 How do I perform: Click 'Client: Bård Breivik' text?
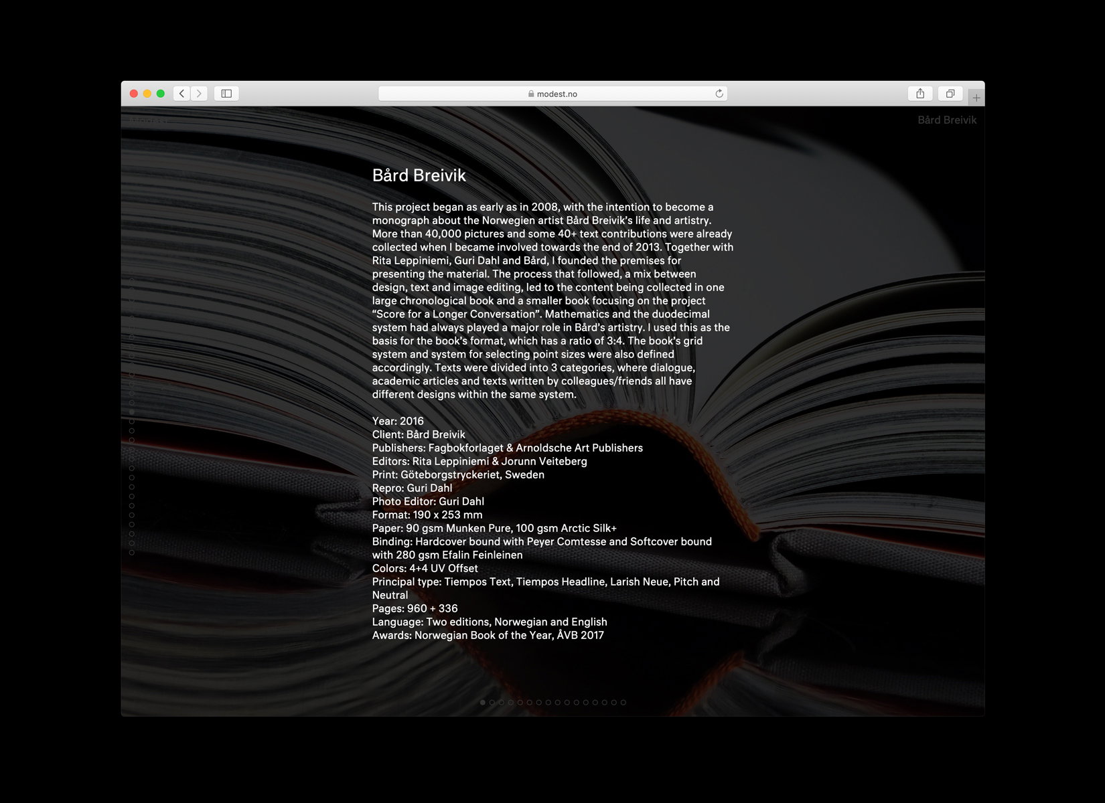pyautogui.click(x=419, y=434)
